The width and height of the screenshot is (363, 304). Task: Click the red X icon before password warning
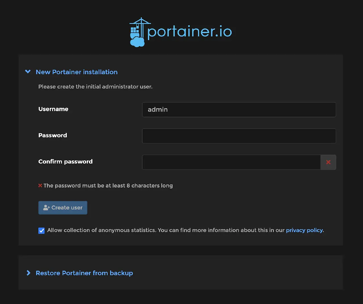[x=40, y=185]
